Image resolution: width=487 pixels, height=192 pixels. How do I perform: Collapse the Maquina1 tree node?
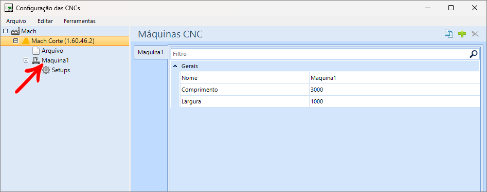pos(26,60)
